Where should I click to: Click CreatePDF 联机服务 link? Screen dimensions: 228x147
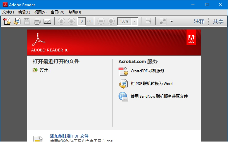(148, 71)
